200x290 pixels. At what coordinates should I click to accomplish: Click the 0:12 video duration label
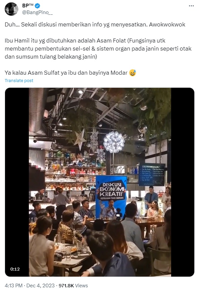15,269
